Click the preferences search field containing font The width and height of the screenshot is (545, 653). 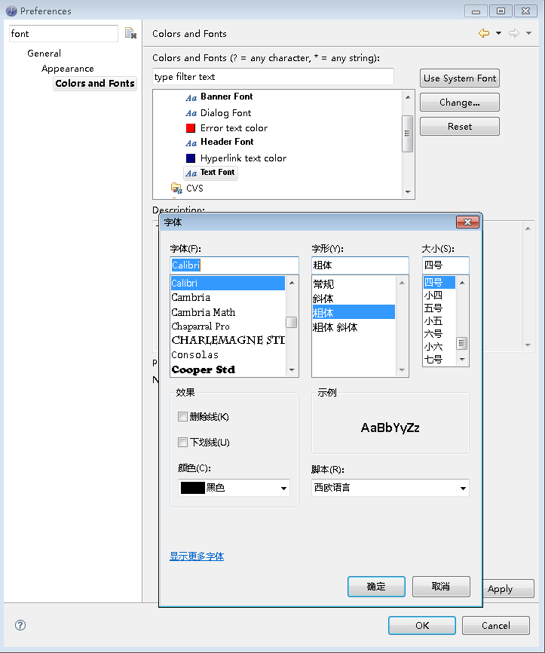pyautogui.click(x=64, y=33)
